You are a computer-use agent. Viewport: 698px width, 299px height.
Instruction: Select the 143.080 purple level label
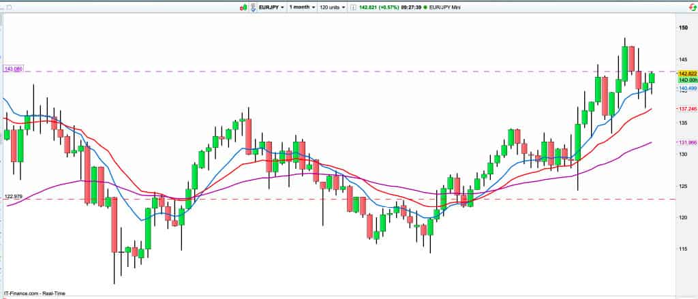coord(13,69)
